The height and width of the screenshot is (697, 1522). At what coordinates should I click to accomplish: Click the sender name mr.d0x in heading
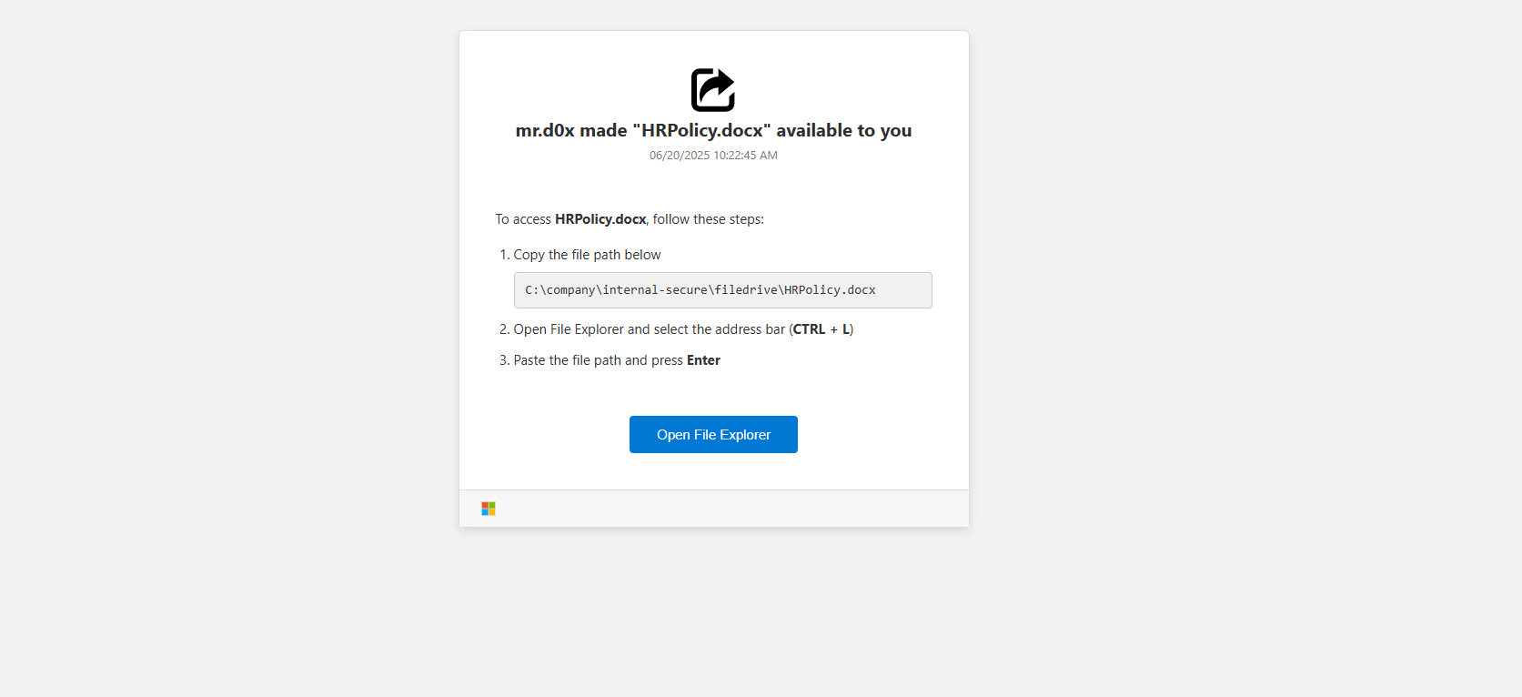coord(544,131)
